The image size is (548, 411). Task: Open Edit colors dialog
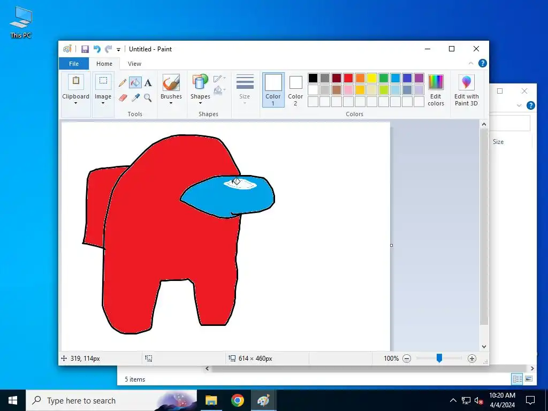(x=436, y=90)
